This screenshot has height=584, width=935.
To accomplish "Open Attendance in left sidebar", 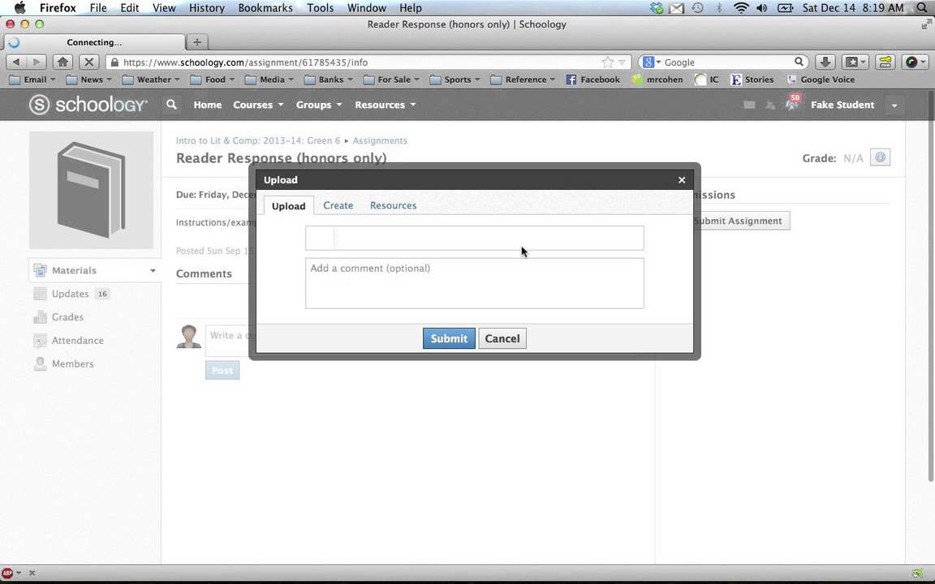I will [x=78, y=341].
